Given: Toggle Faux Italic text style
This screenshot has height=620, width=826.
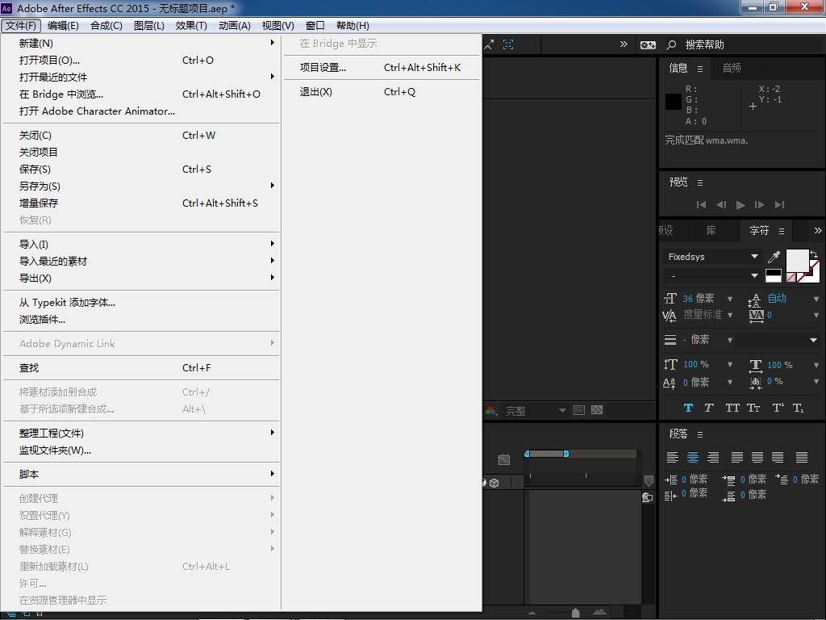Looking at the screenshot, I should click(x=708, y=408).
